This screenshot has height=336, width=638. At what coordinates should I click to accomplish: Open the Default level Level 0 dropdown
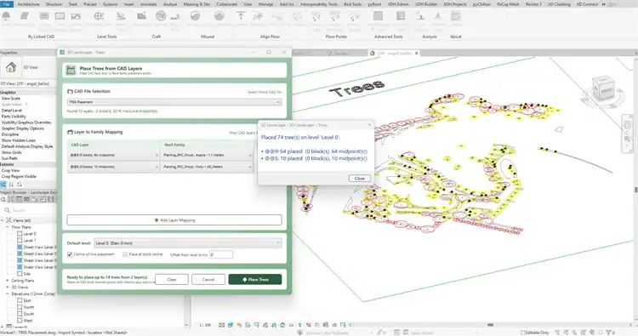point(188,243)
